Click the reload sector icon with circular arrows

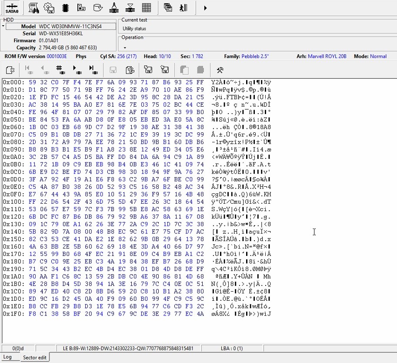click(x=129, y=70)
